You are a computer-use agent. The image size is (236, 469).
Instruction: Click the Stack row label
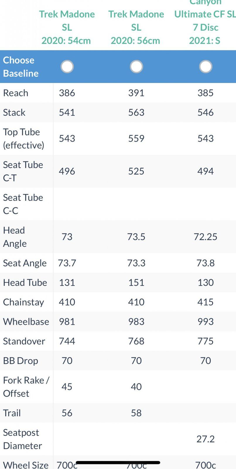[x=14, y=113]
